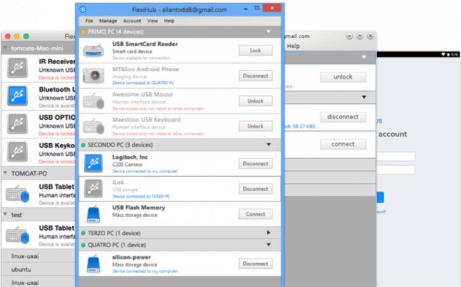Select ubuntu row in Mac window
461x287 pixels.
click(38, 269)
